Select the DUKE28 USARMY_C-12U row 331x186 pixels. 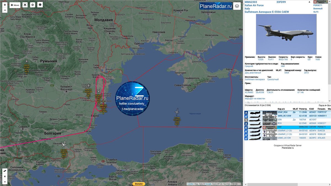(x=288, y=131)
